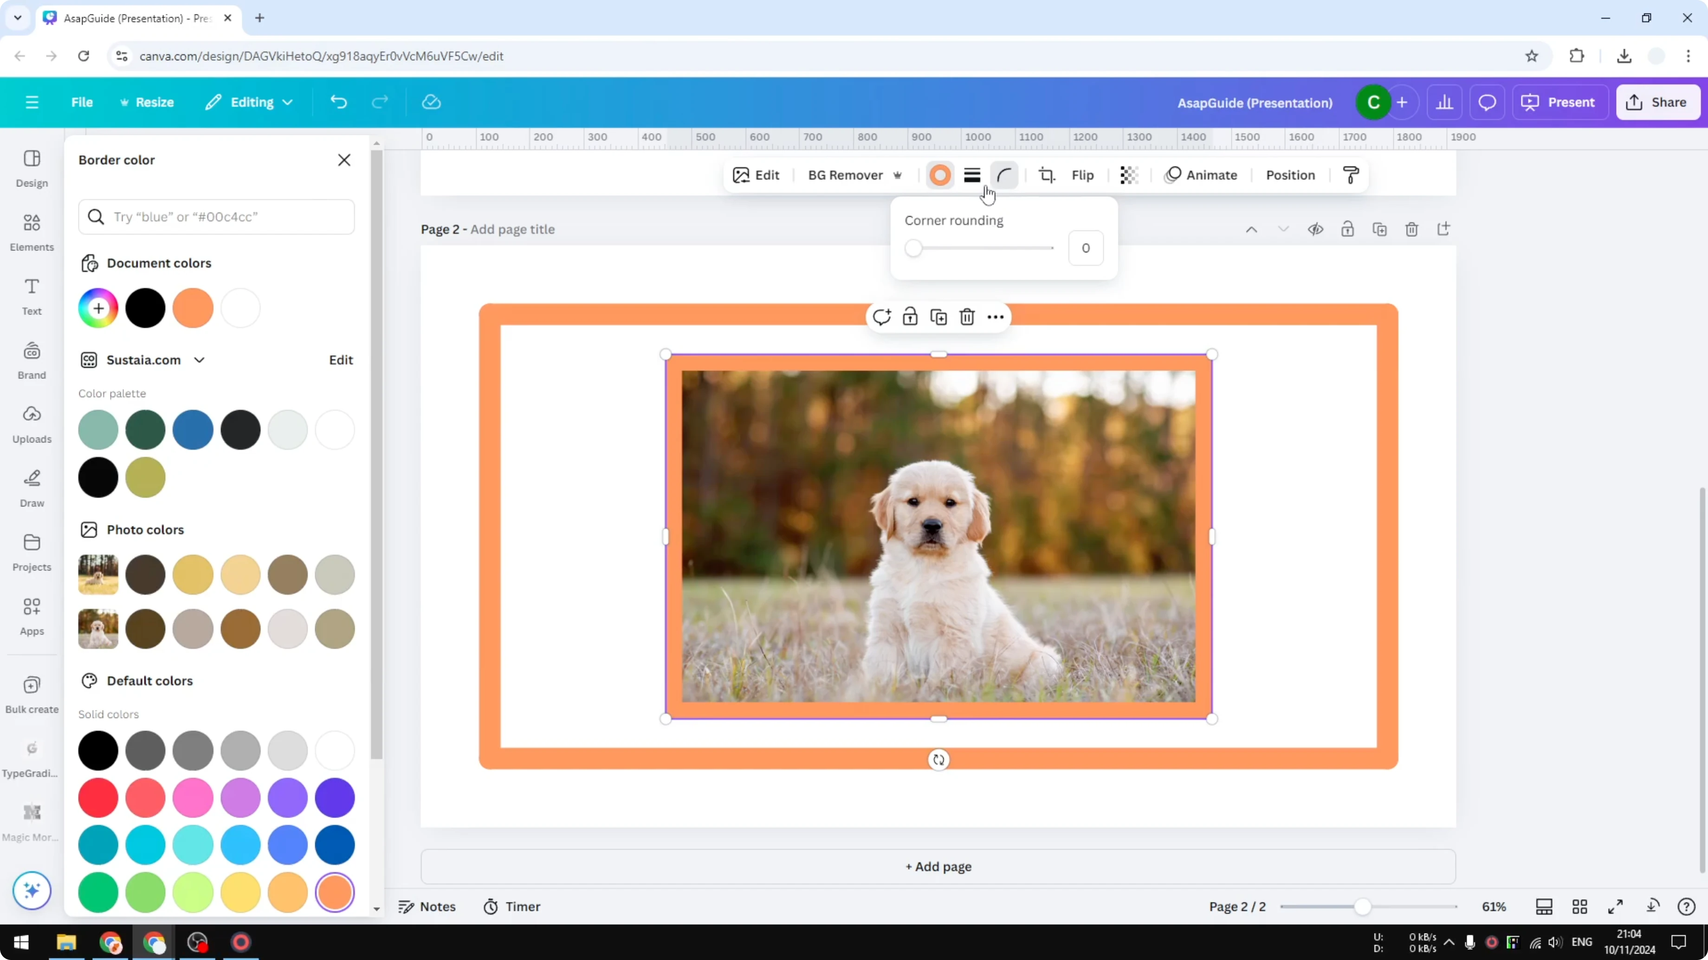Open the Sustaia.com palette dropdown
The image size is (1708, 960).
click(x=200, y=360)
